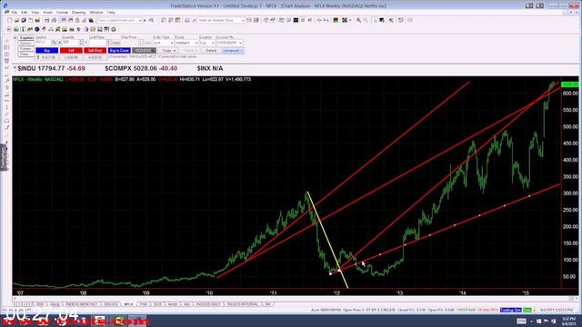Image resolution: width=582 pixels, height=327 pixels.
Task: Click the gray OCO/OSO button
Action: click(144, 51)
